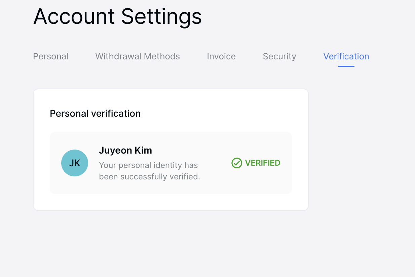The width and height of the screenshot is (415, 277).
Task: Click the word 'Settings' in the title
Action: coord(161,17)
